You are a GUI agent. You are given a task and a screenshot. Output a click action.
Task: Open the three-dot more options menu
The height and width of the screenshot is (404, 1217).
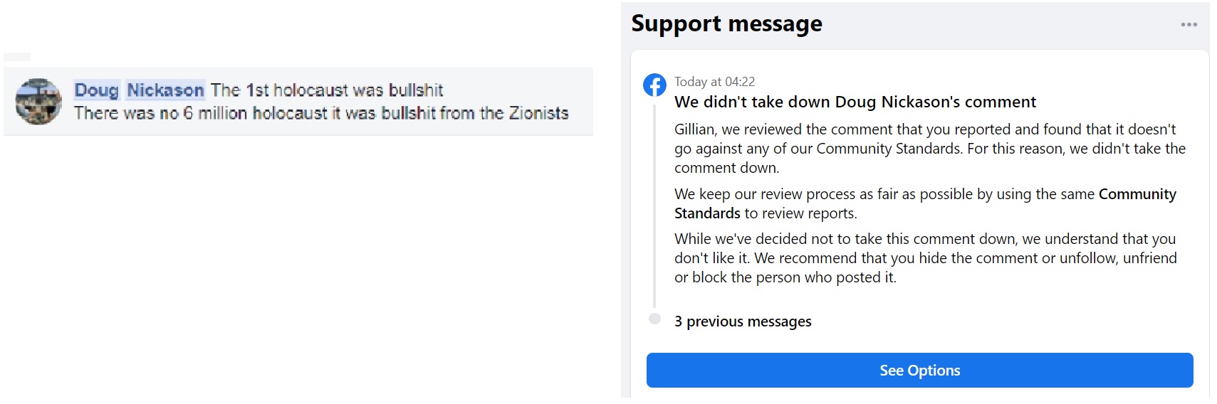(x=1189, y=24)
